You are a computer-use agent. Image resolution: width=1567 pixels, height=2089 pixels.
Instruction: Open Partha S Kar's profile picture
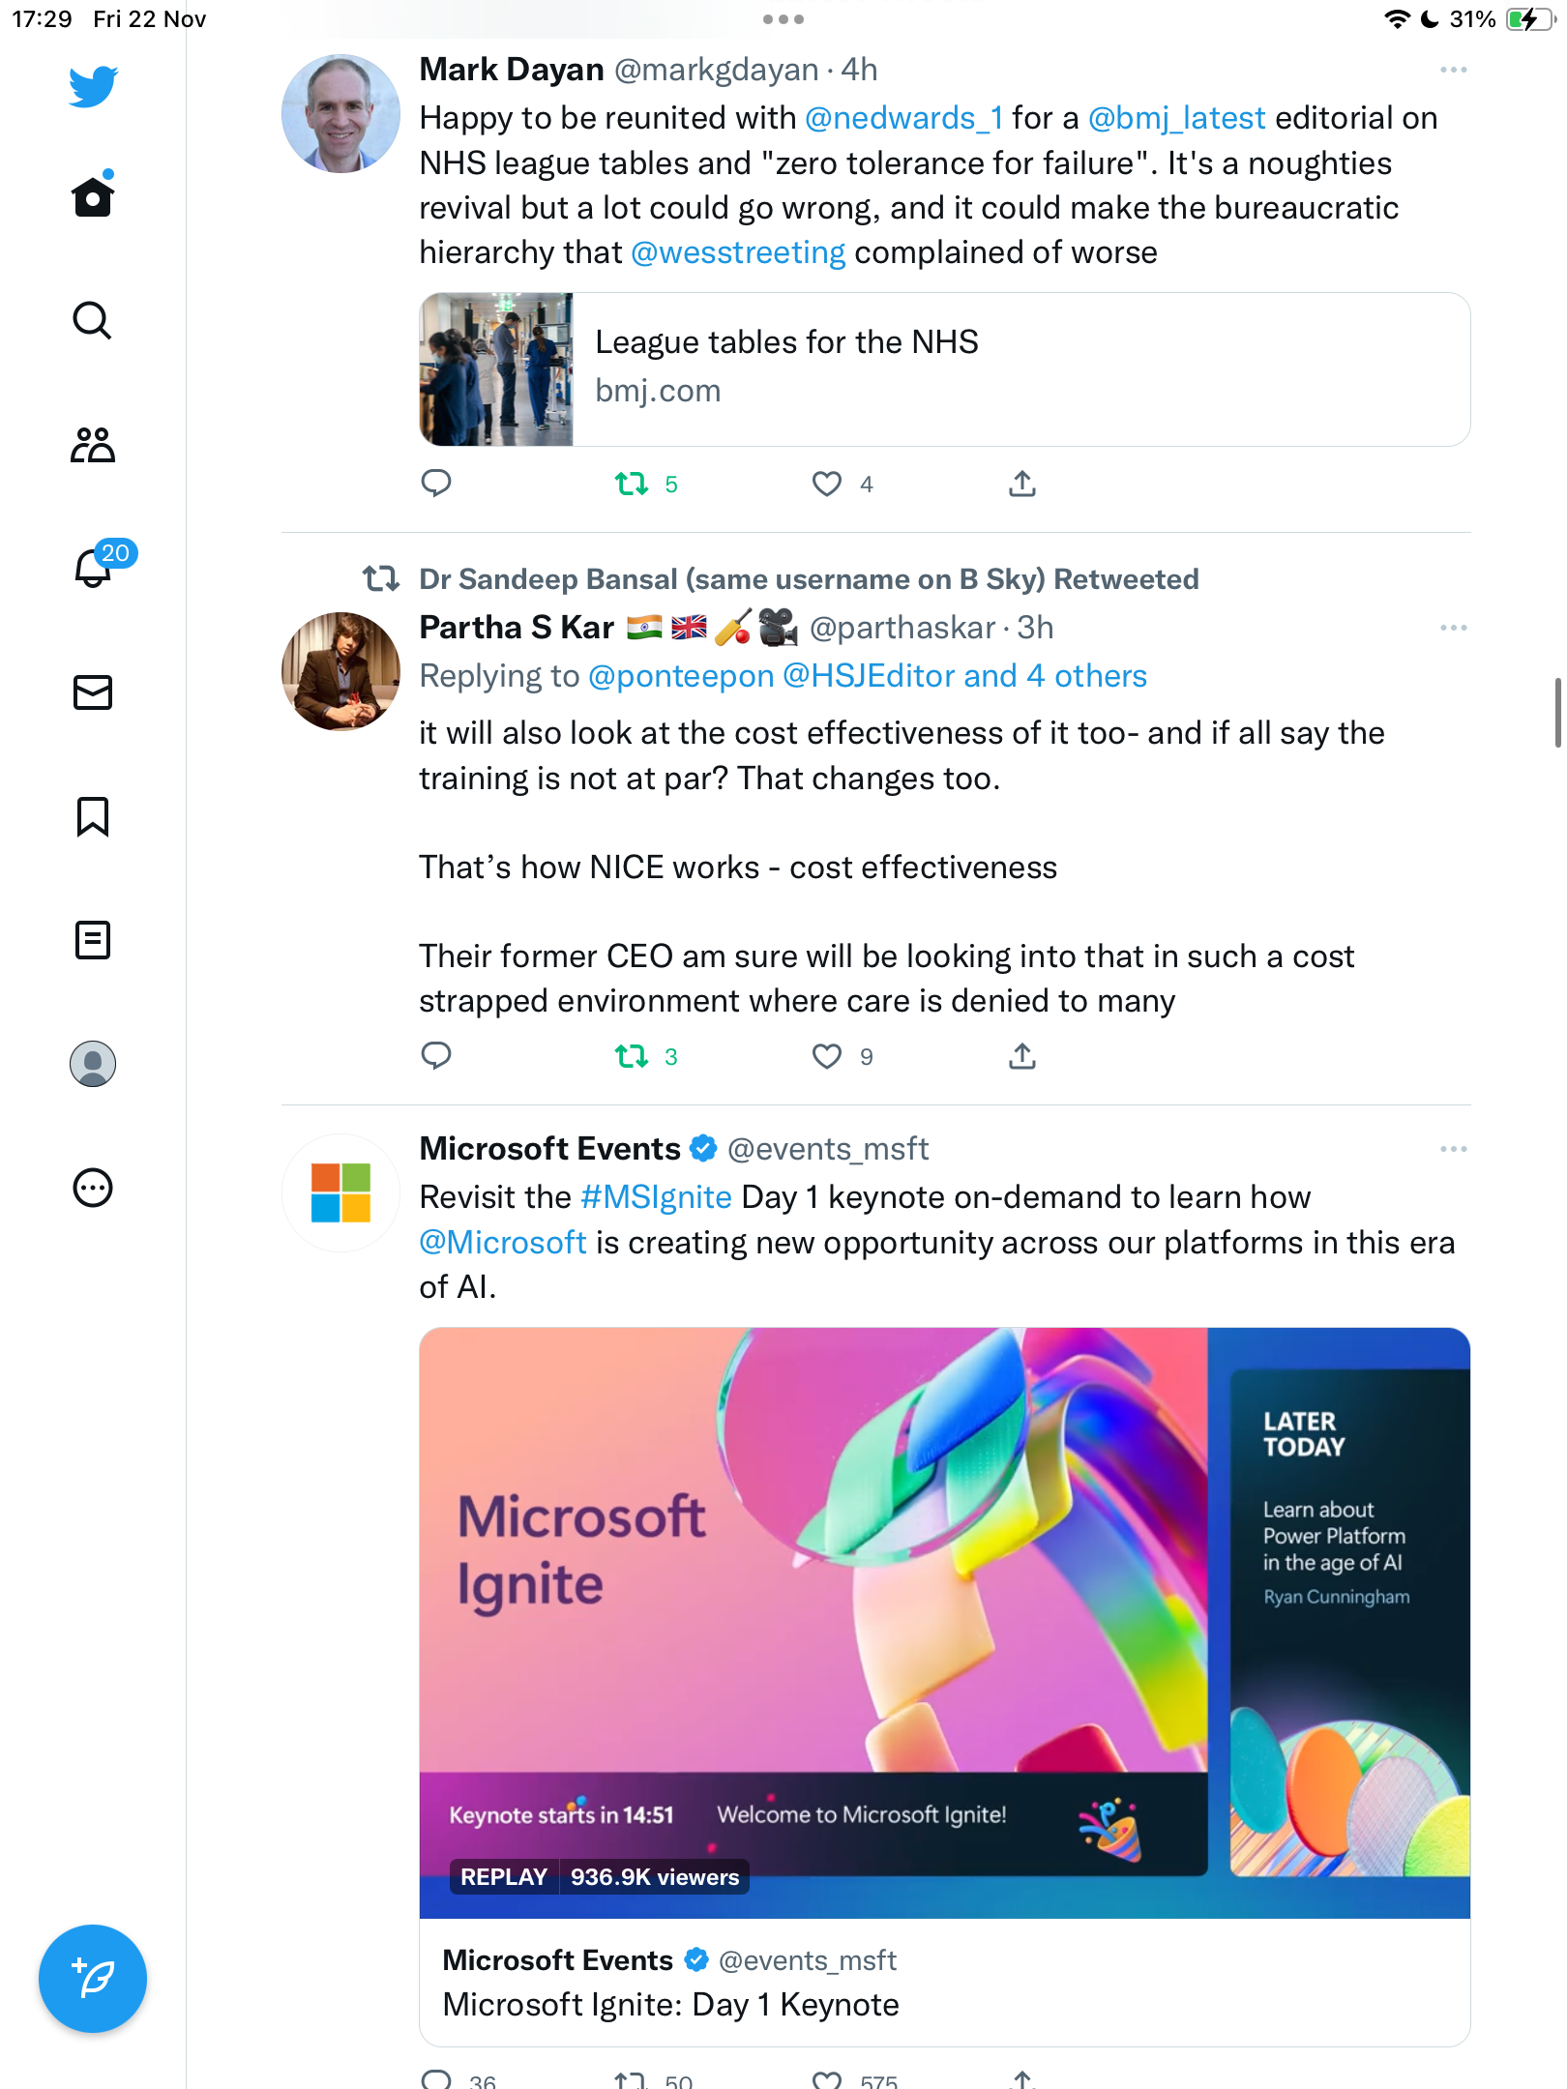(340, 671)
